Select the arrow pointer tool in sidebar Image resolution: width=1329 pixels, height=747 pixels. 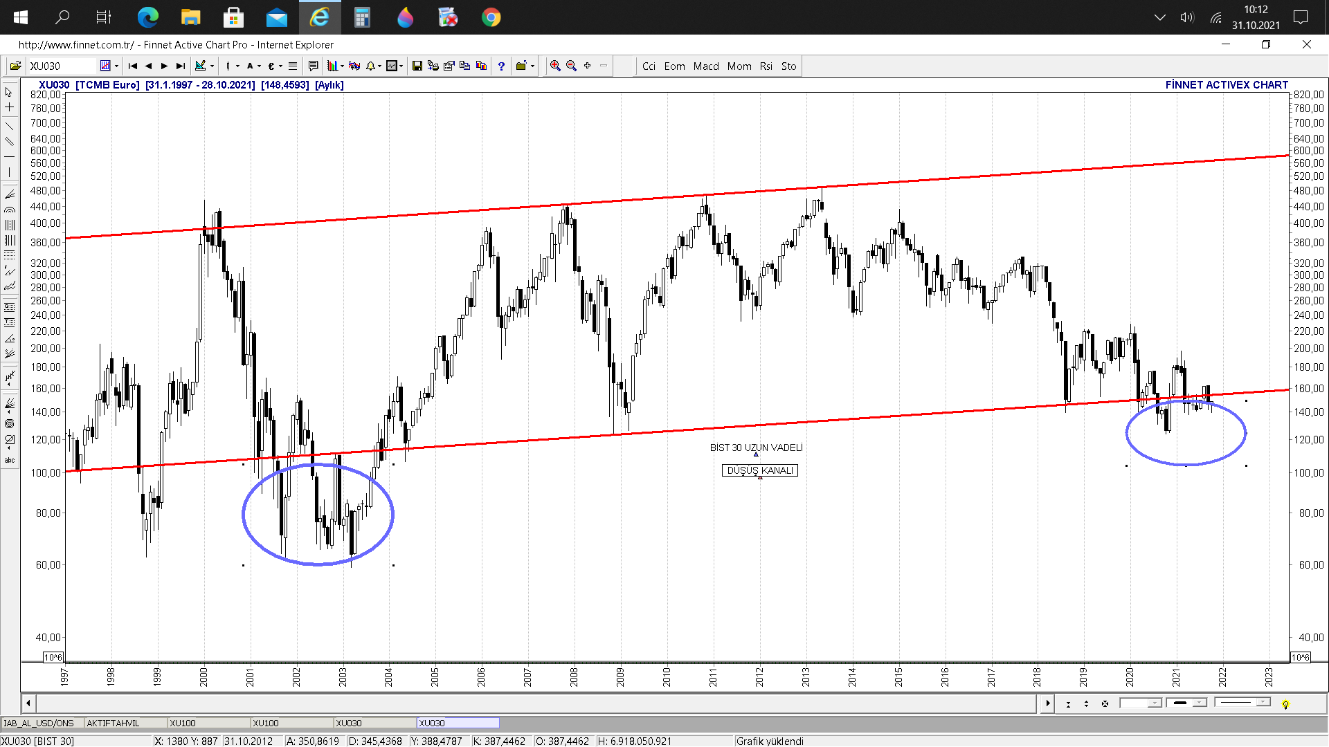pos(9,92)
